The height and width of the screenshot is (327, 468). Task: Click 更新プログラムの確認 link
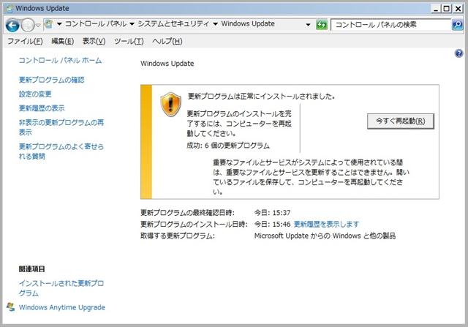tap(52, 80)
